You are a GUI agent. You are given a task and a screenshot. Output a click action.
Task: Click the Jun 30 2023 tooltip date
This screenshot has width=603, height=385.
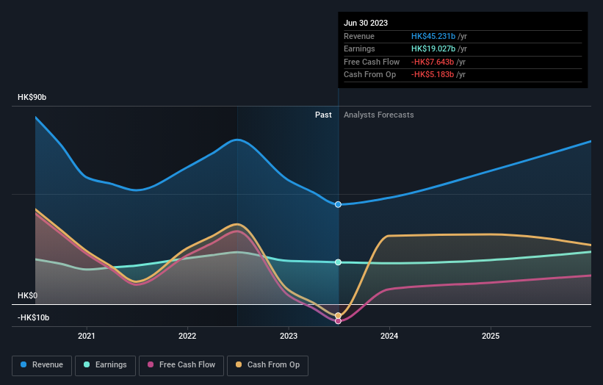tap(366, 23)
